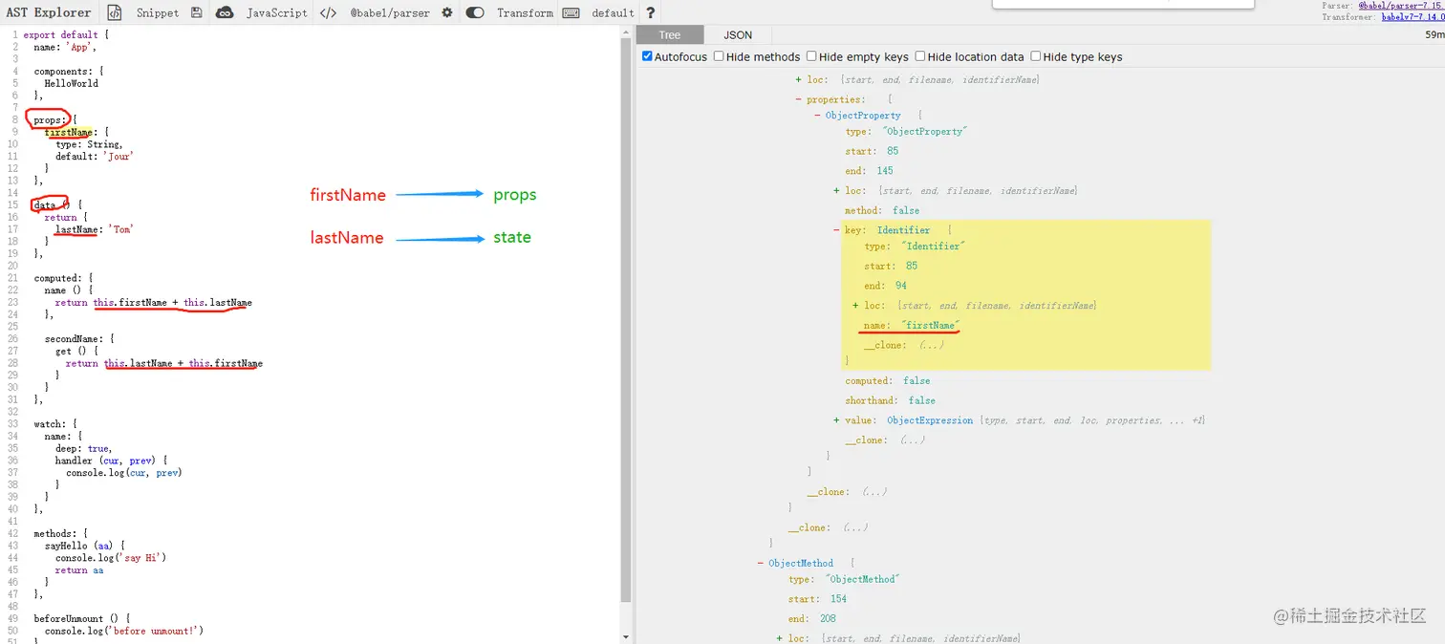Screen dimensions: 1445x644
Task: Collapse the properties array node
Action: (x=798, y=99)
